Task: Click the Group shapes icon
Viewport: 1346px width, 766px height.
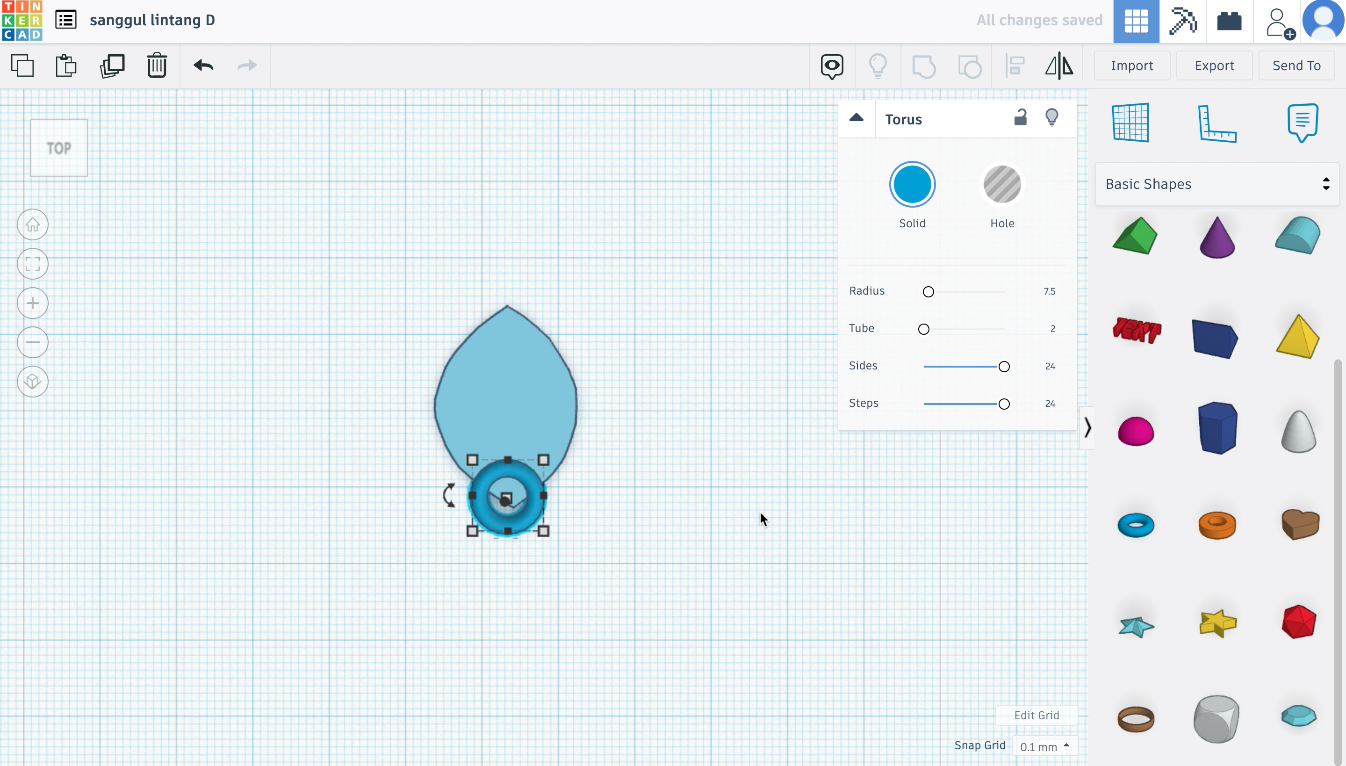Action: click(x=924, y=66)
